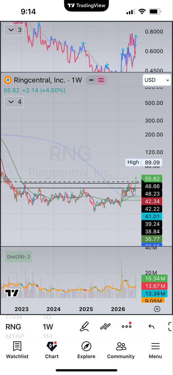Select the cyan 13.34 M volume label
Image resolution: width=173 pixels, height=375 pixels.
click(x=154, y=293)
